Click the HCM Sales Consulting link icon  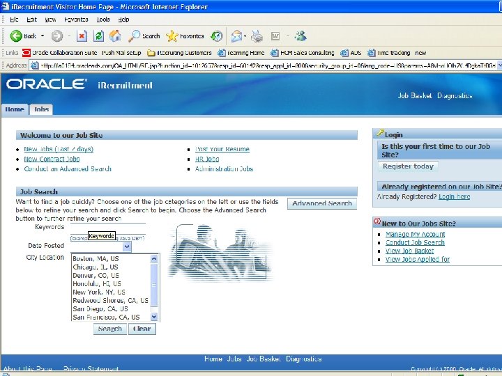click(275, 53)
